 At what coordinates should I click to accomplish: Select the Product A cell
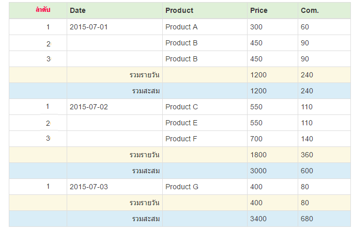(x=181, y=27)
